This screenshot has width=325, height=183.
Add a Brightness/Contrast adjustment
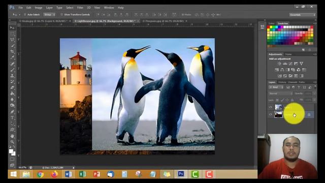coord(279,64)
